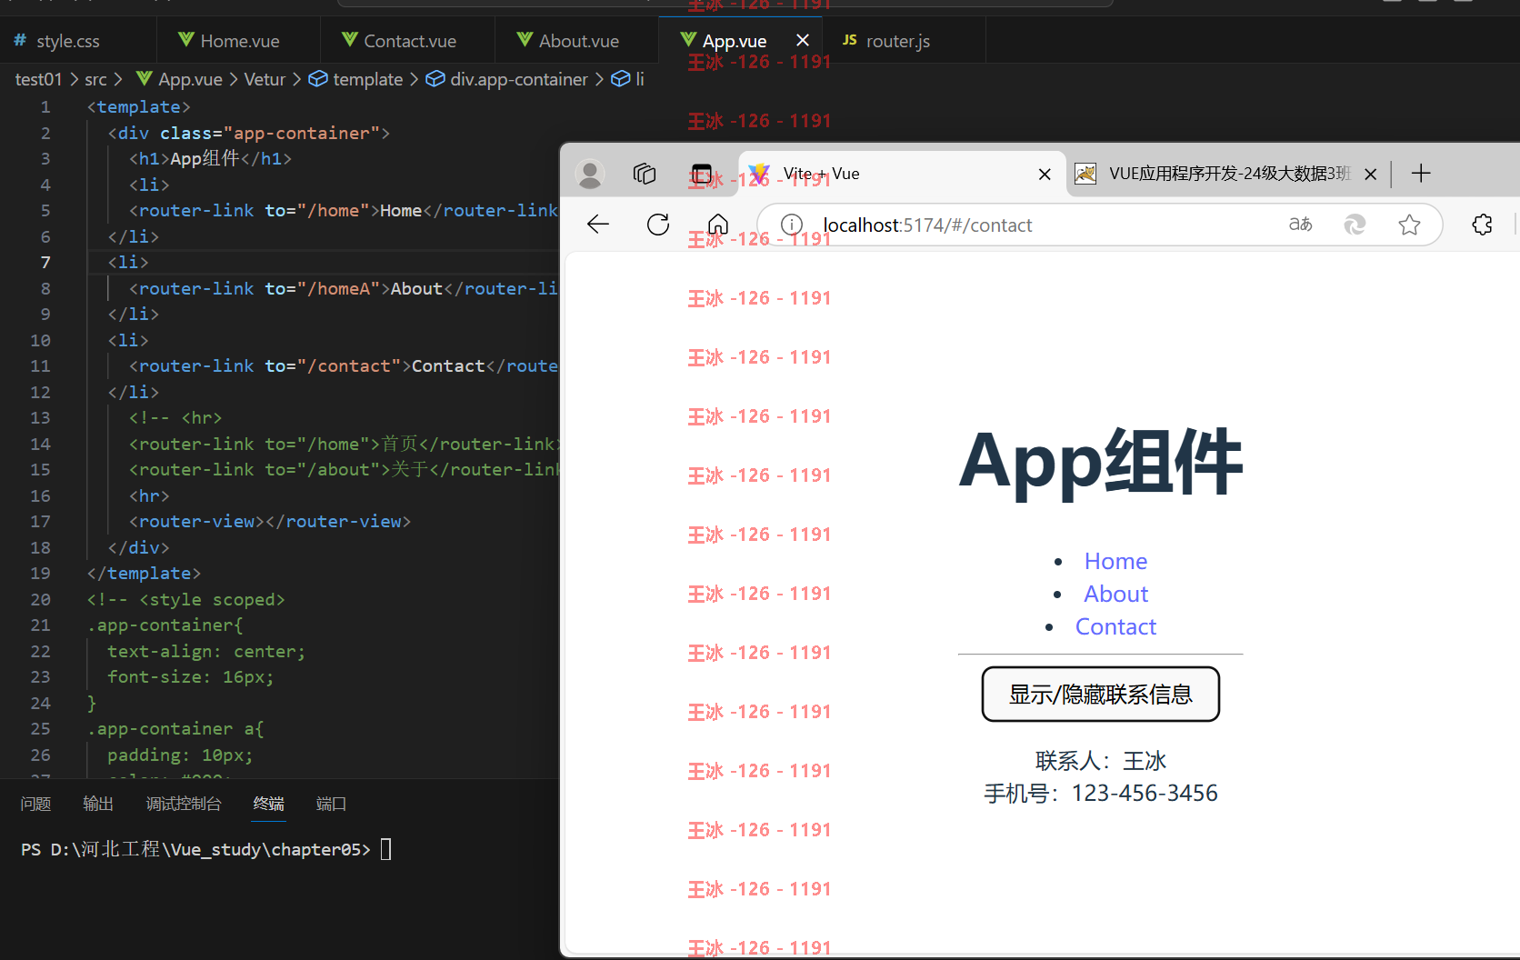1520x960 pixels.
Task: Refresh the browser page
Action: coord(658,225)
